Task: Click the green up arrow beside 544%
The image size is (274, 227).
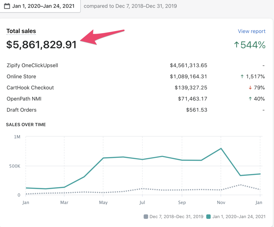Action: (x=236, y=45)
